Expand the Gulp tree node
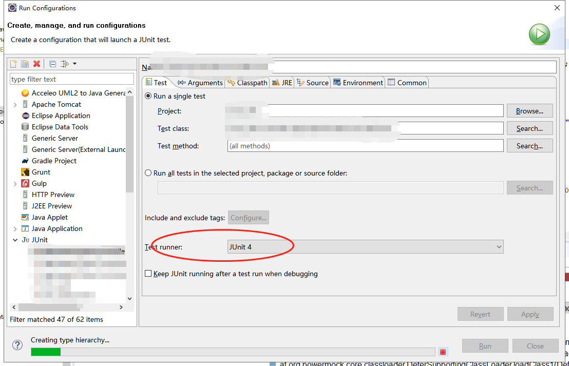The height and width of the screenshot is (366, 569). tap(15, 184)
